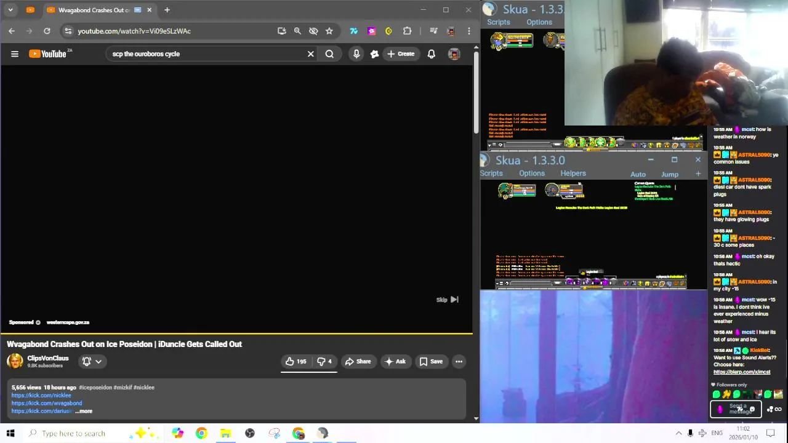Click the YouTube logo home link

click(49, 54)
